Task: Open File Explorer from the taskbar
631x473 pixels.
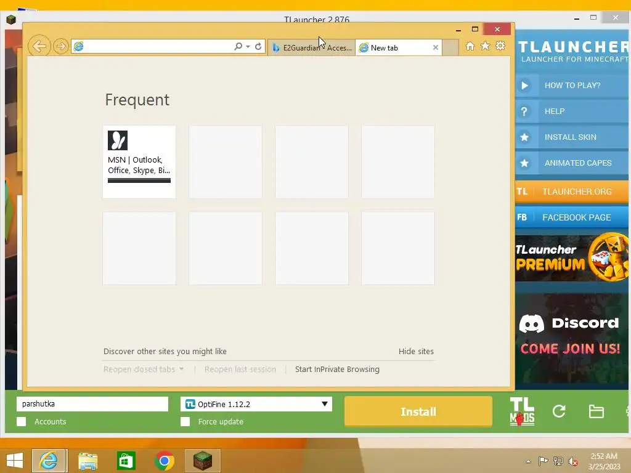Action: click(88, 461)
